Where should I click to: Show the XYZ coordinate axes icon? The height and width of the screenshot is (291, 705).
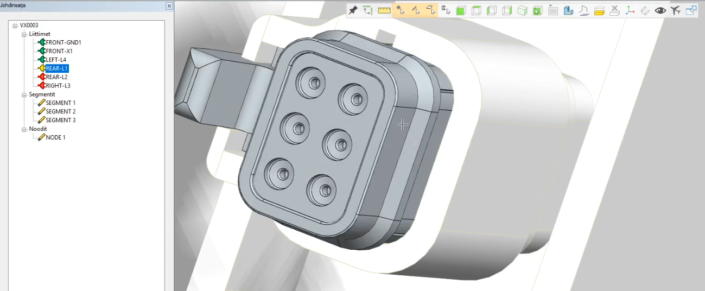coord(630,10)
